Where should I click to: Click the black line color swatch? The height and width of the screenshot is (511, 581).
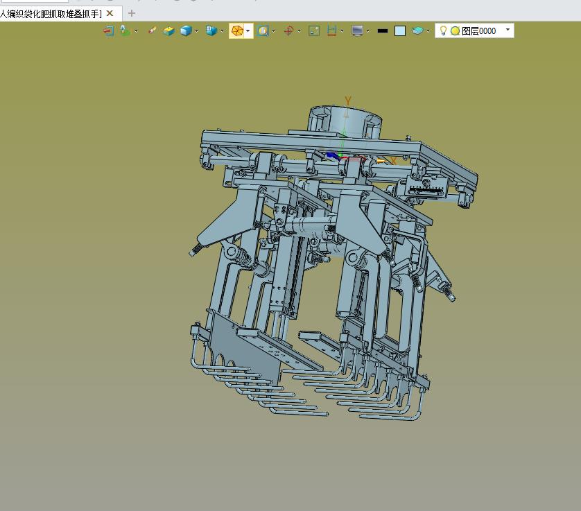tap(383, 31)
